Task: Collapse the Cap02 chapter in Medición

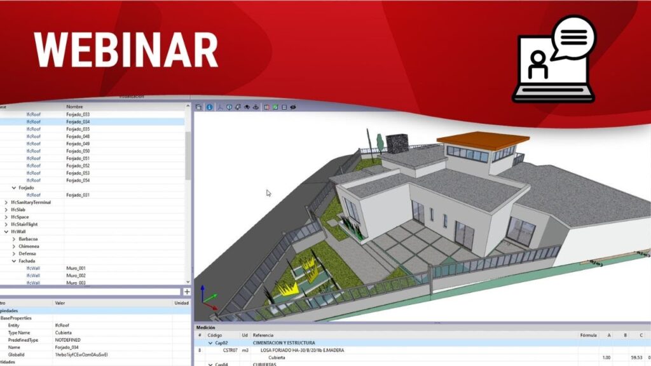Action: coord(210,343)
